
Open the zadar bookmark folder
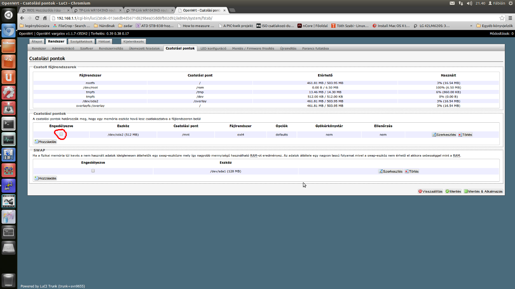click(x=125, y=26)
